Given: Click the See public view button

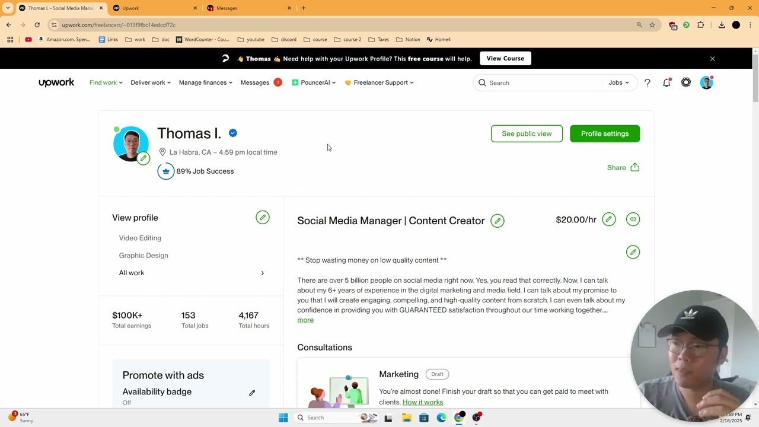Looking at the screenshot, I should (x=527, y=134).
